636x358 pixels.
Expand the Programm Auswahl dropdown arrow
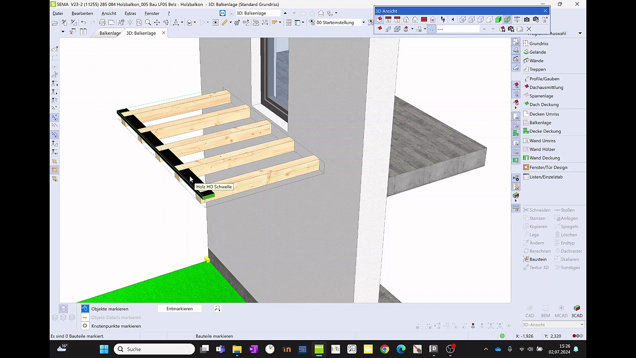click(x=580, y=33)
